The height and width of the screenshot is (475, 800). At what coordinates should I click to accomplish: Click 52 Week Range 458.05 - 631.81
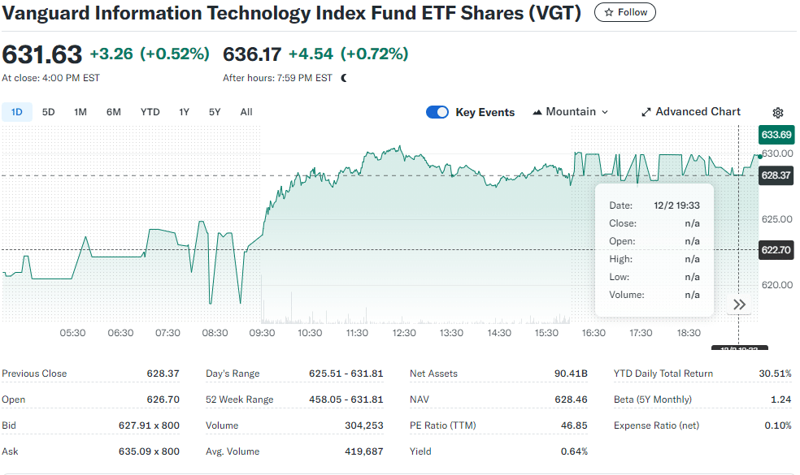[x=346, y=399]
